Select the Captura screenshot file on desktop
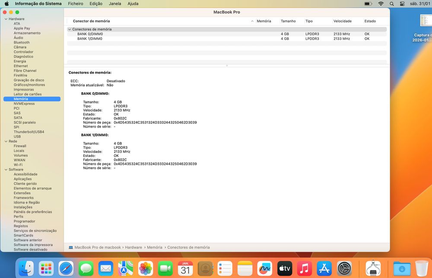The height and width of the screenshot is (278, 432). point(426,21)
